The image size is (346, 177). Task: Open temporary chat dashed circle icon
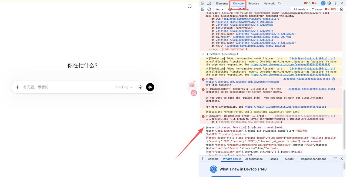coord(189,6)
